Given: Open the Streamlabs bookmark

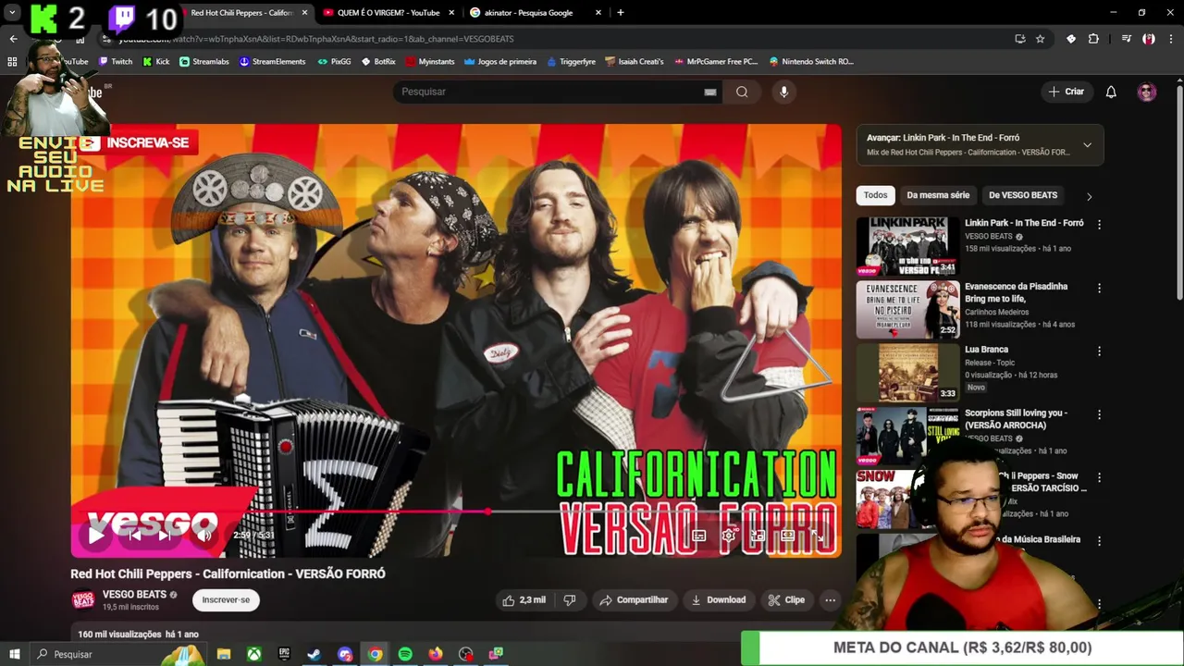Looking at the screenshot, I should pos(203,62).
